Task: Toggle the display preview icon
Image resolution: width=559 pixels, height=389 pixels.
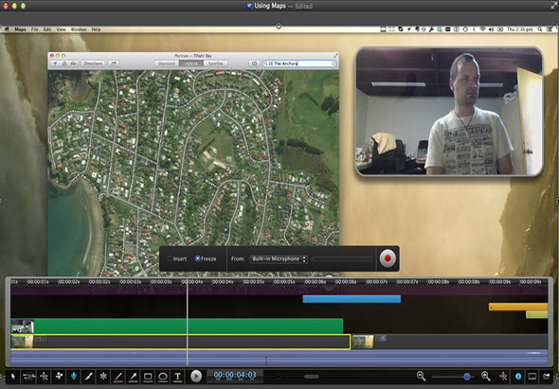Action: point(532,376)
